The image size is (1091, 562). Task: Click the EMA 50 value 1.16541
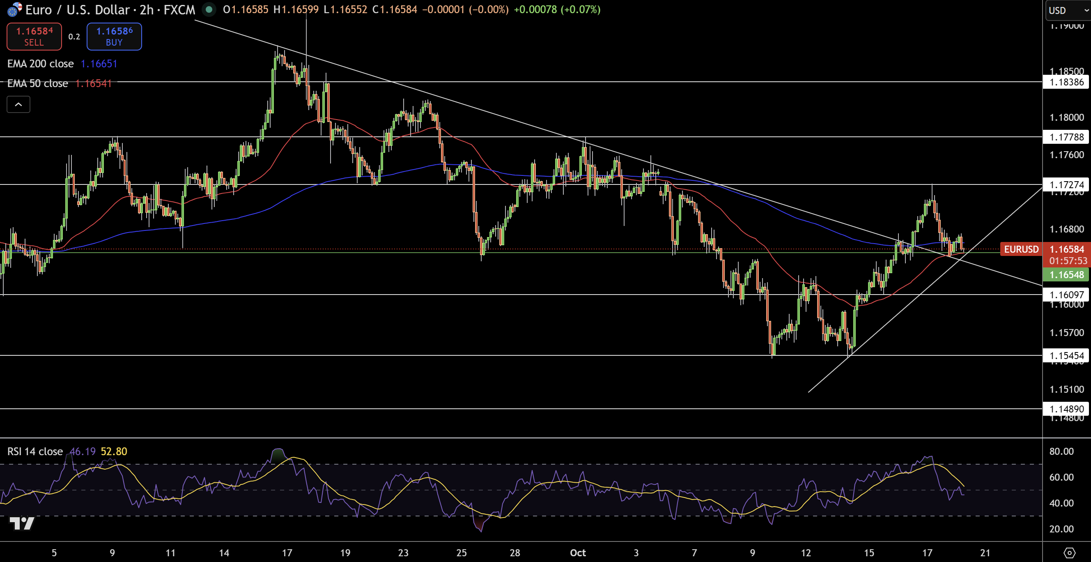coord(93,83)
